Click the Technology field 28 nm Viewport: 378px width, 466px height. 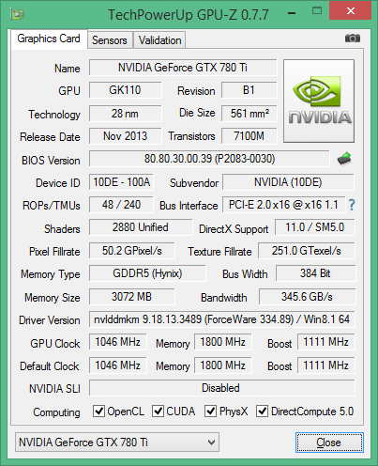(x=125, y=114)
